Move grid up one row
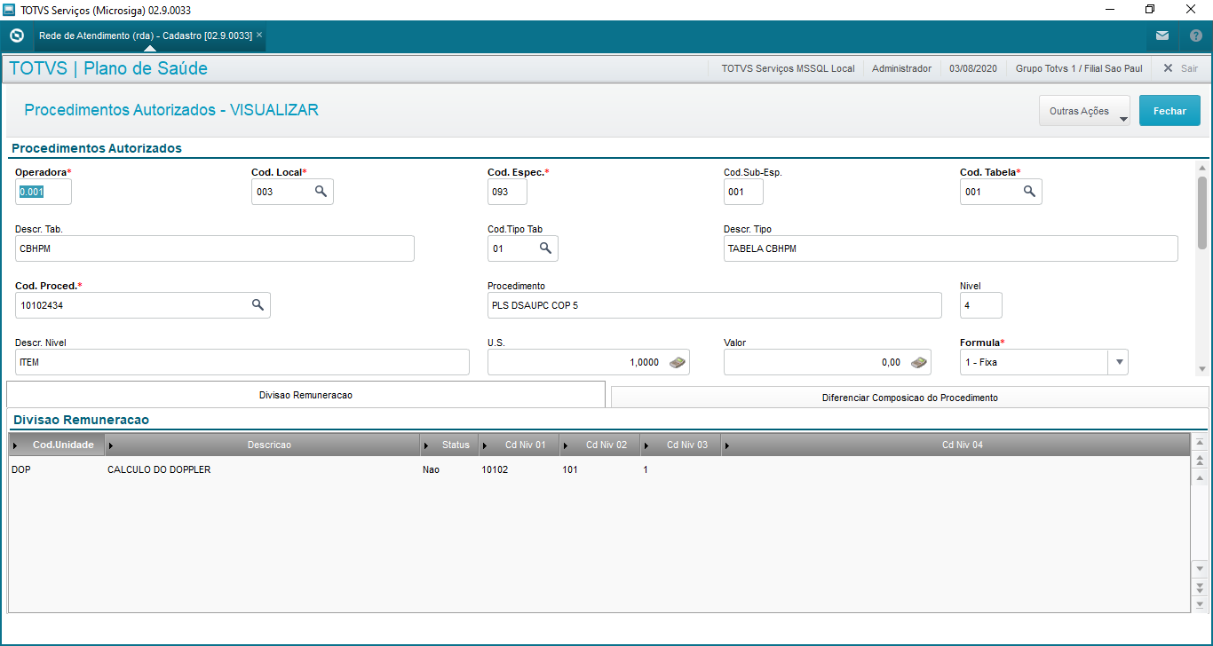1213x646 pixels. tap(1200, 478)
